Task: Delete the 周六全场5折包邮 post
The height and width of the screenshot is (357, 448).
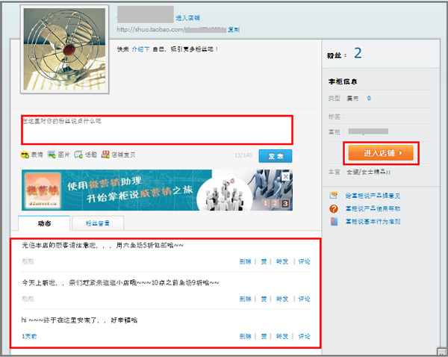Action: tap(245, 261)
